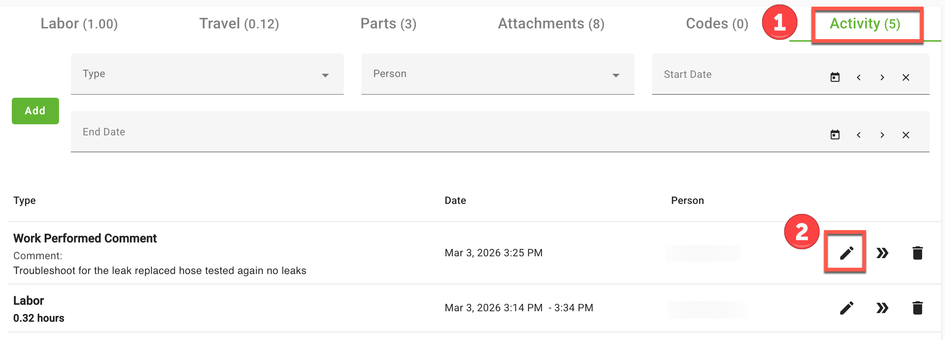Edit the Work Performed Comment entry
The image size is (945, 340).
point(847,253)
